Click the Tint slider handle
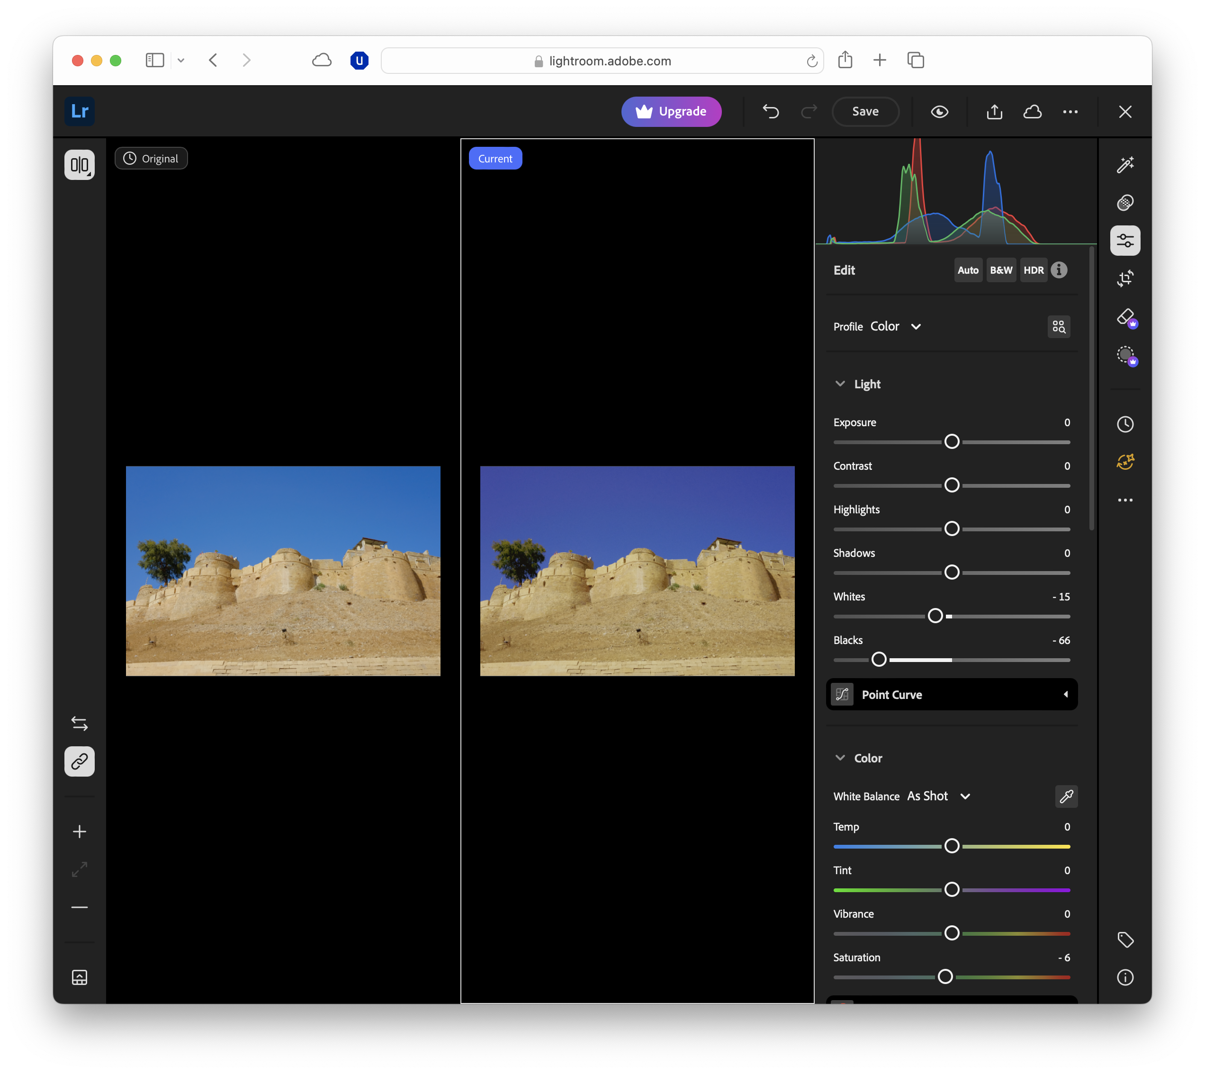 tap(951, 890)
